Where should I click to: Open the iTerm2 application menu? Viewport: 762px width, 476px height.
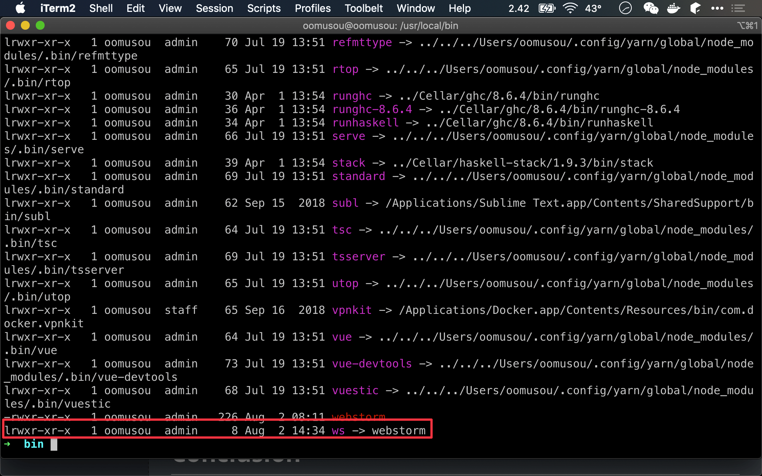click(x=58, y=8)
